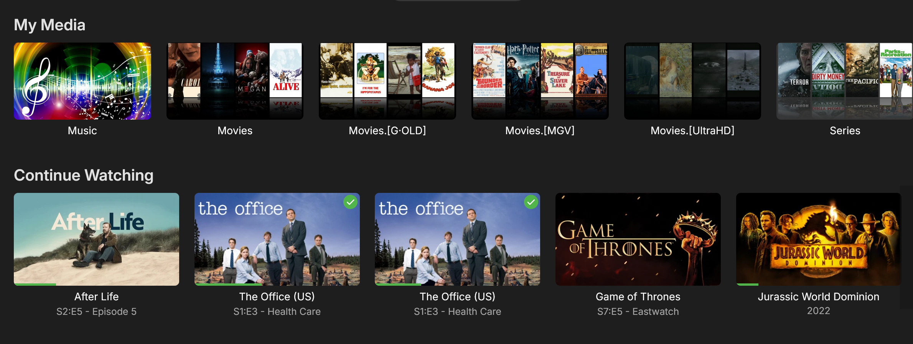The image size is (913, 344).
Task: Click the Continue Watching section heading
Action: pyautogui.click(x=84, y=175)
